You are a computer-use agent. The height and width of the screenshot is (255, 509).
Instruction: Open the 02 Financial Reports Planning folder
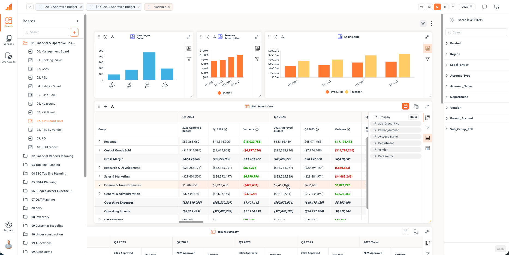[52, 156]
